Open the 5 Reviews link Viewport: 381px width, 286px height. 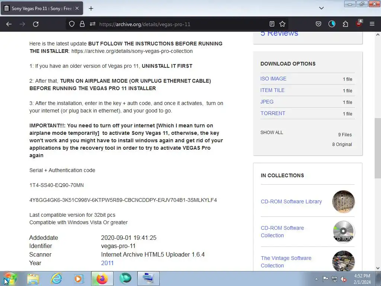click(x=279, y=34)
